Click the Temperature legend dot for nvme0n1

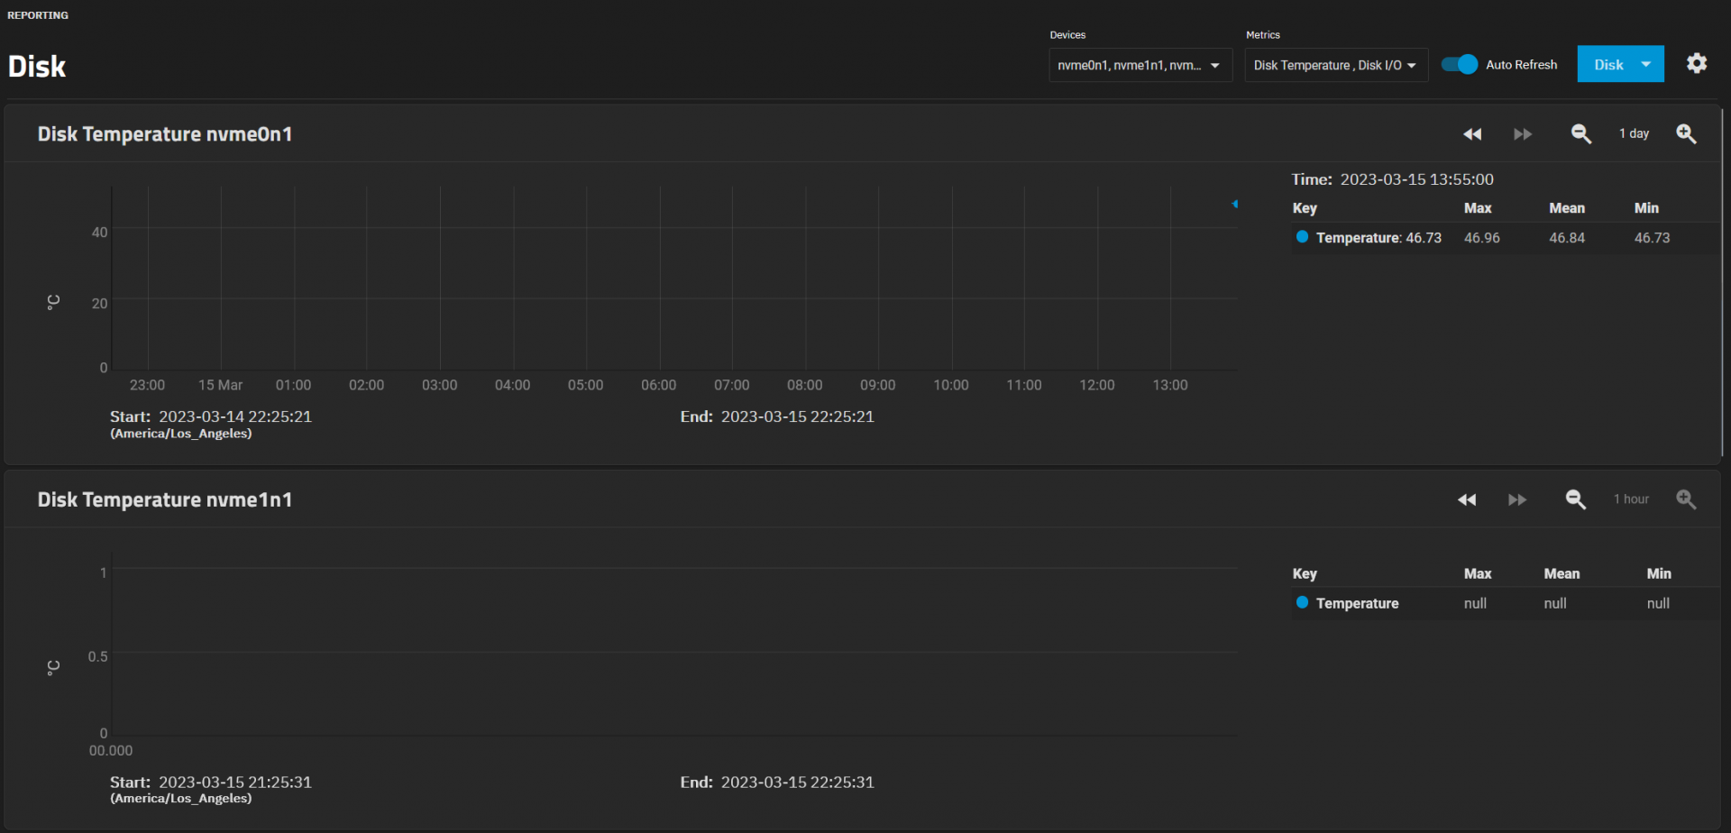[x=1302, y=237]
